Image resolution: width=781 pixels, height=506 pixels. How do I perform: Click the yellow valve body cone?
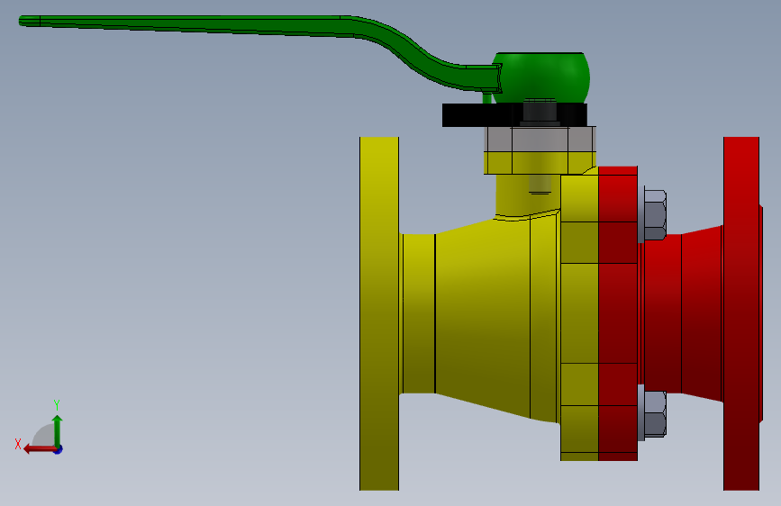tap(483, 319)
